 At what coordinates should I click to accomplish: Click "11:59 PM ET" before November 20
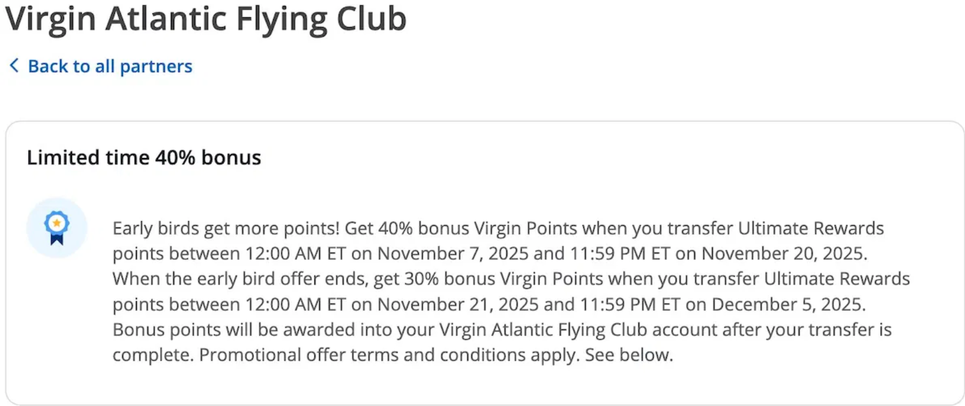(619, 254)
